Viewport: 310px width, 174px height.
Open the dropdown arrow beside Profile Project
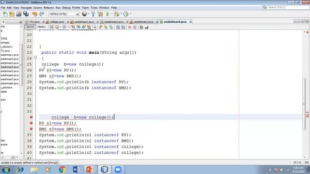coord(130,14)
